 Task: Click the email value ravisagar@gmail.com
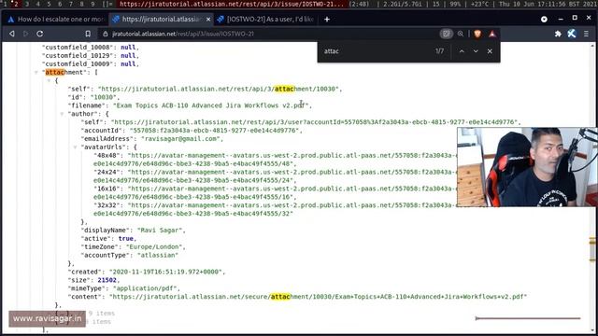pos(180,139)
